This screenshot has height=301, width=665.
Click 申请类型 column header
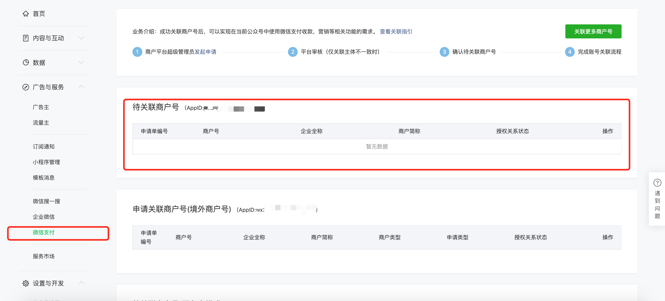[x=458, y=237]
